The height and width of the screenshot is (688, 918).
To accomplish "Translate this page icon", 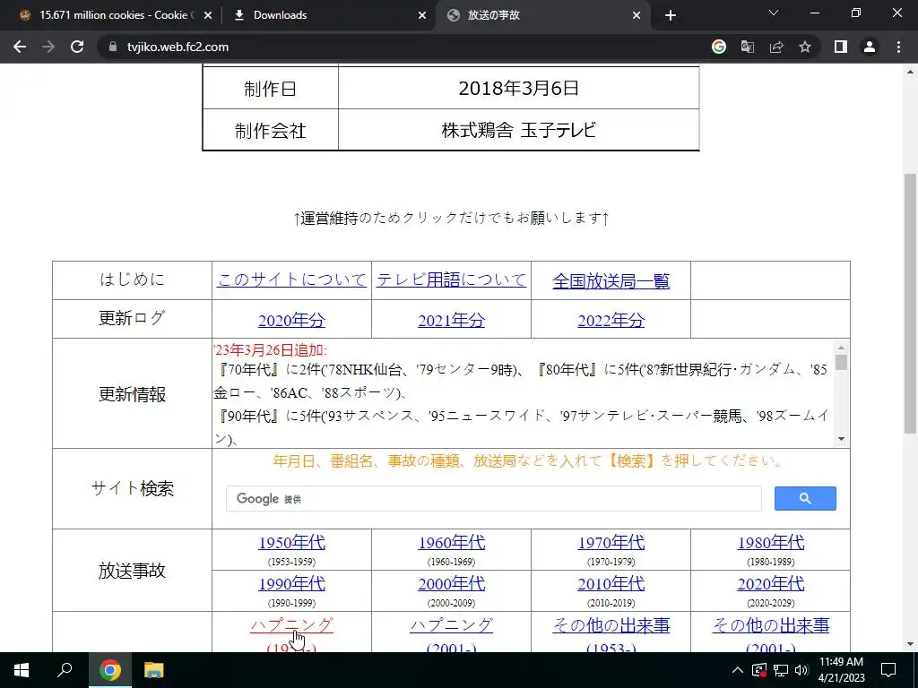I will coord(748,47).
